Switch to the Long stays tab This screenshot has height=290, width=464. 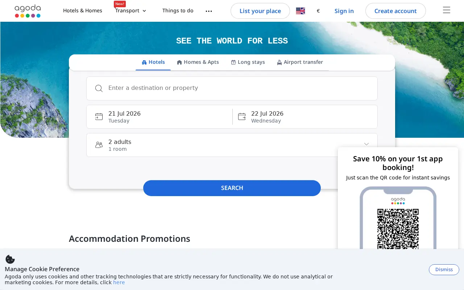click(248, 62)
